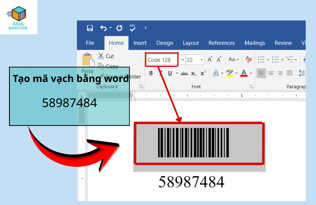This screenshot has width=316, height=205.
Task: Open the Numbering library dropdown arrow
Action: (x=282, y=60)
